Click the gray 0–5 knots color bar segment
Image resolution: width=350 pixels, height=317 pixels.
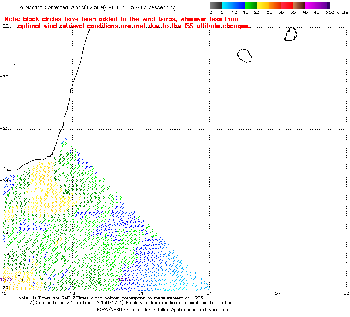coord(216,6)
